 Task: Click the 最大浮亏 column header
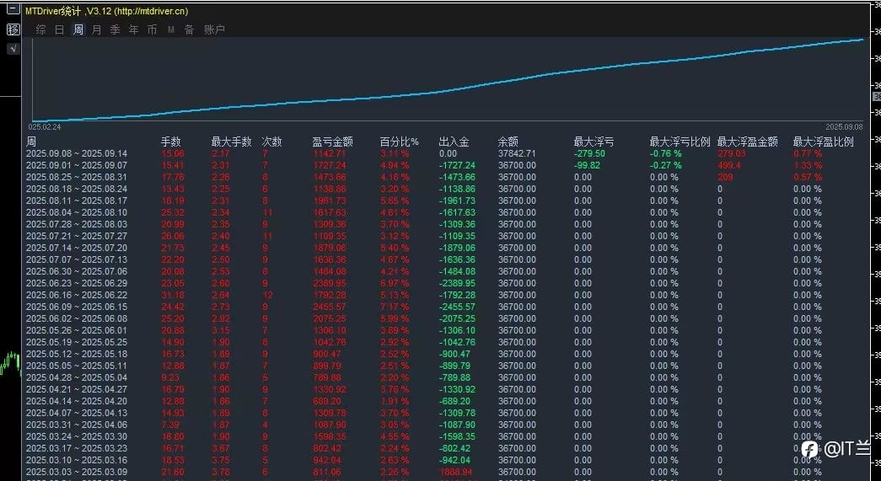[594, 142]
